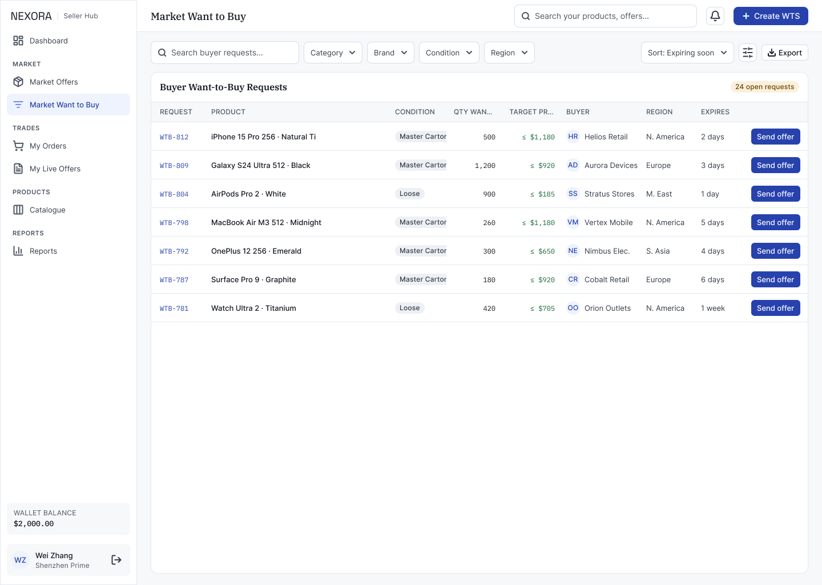Open the Brand filter dropdown

pos(390,53)
